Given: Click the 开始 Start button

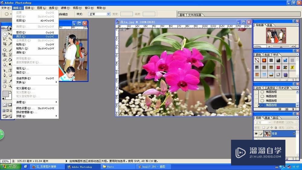Looking at the screenshot, I should (x=10, y=167).
